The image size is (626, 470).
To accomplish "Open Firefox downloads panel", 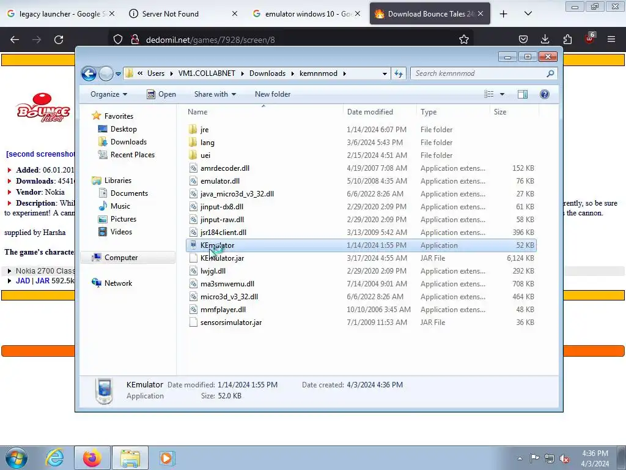I will pos(545,39).
